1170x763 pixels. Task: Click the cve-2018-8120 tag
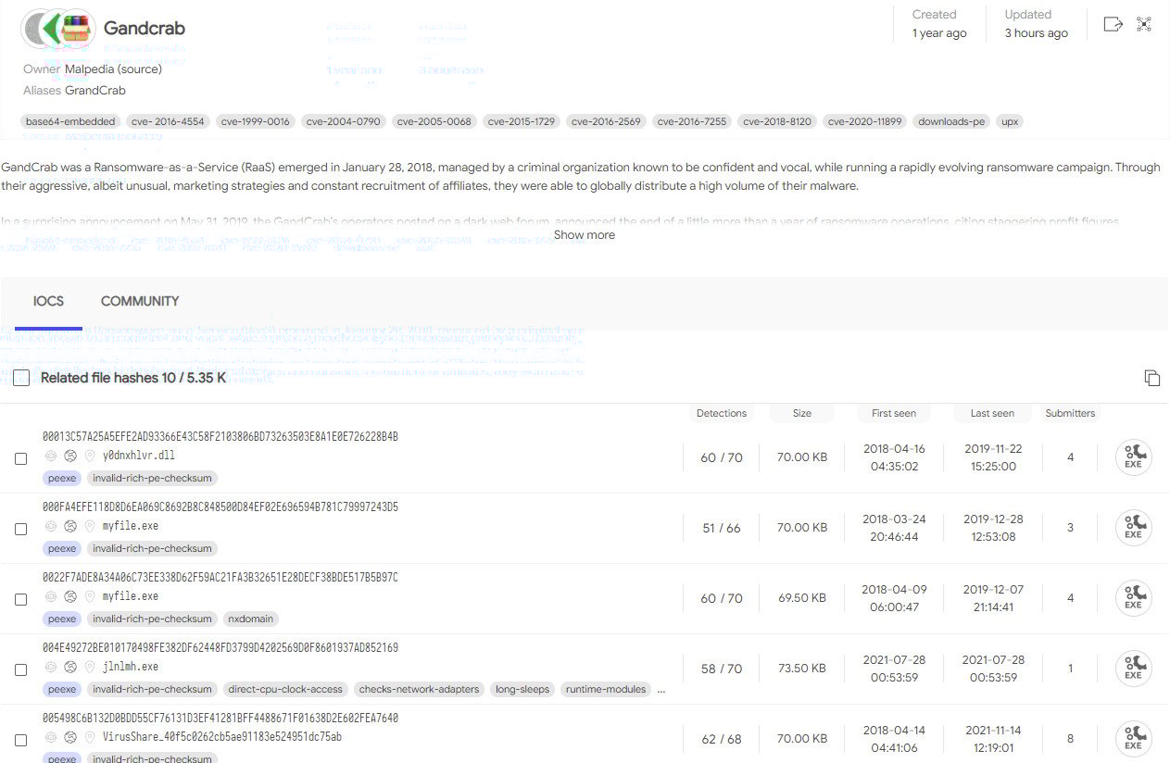tap(777, 121)
